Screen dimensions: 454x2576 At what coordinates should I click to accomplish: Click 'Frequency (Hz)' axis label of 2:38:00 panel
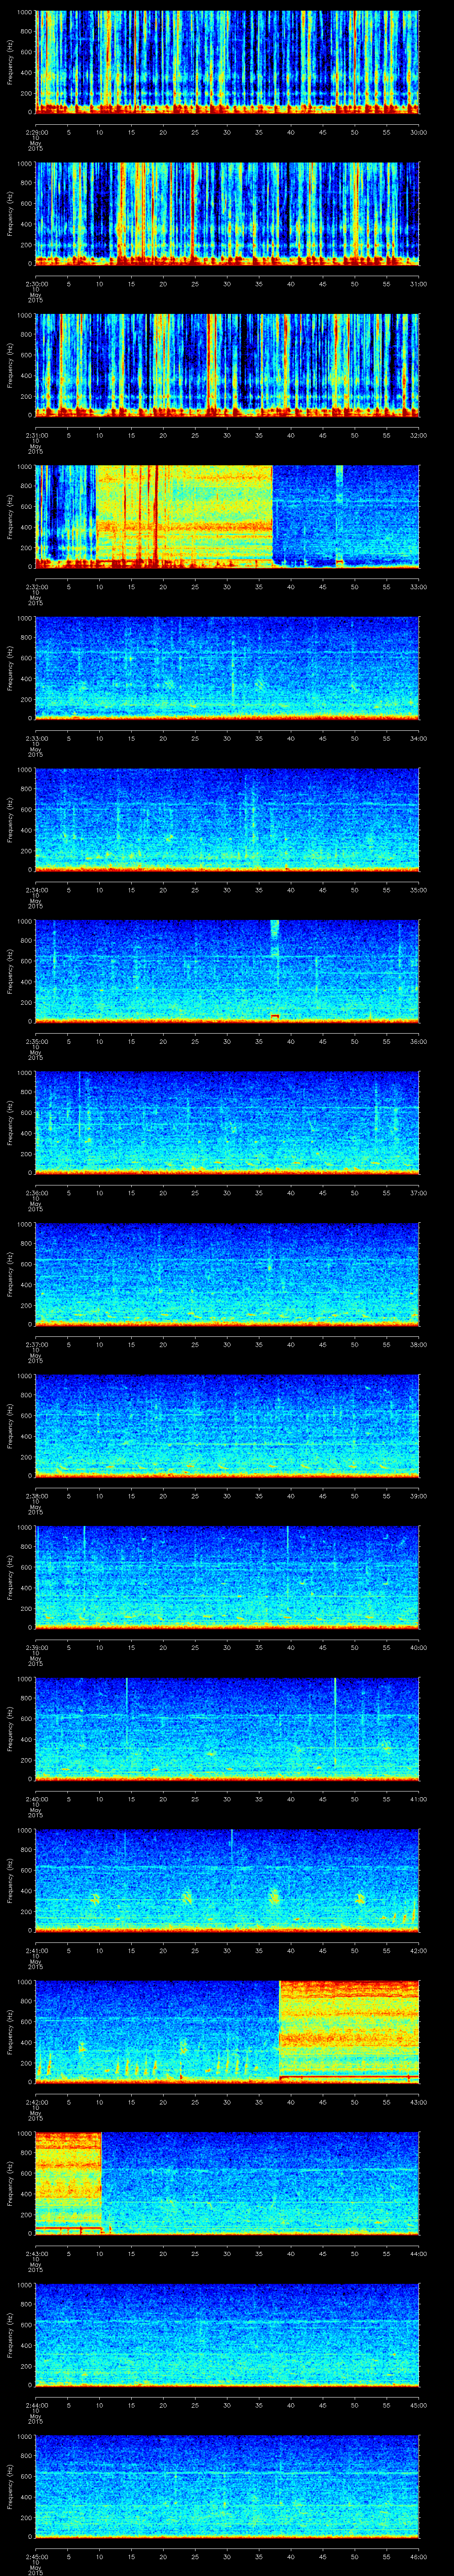10,1425
